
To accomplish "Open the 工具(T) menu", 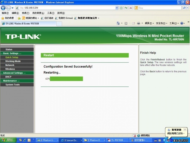I will pos(51,13).
